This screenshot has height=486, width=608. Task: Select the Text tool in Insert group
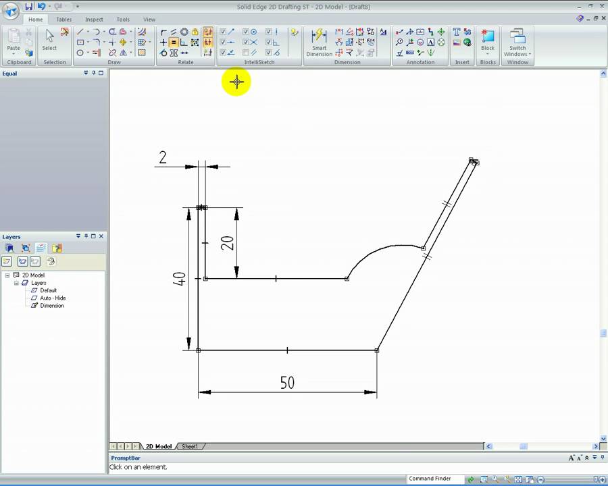tap(457, 32)
